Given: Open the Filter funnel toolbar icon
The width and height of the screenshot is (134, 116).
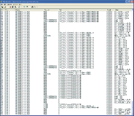Looking at the screenshot, I should point(24,7).
